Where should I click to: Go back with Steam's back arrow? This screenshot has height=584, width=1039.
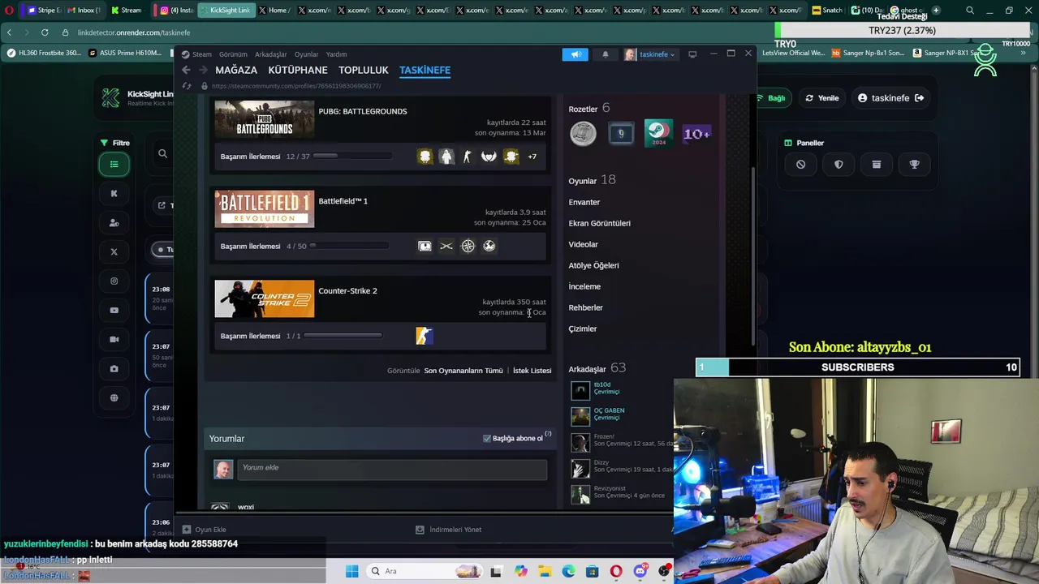coord(186,70)
